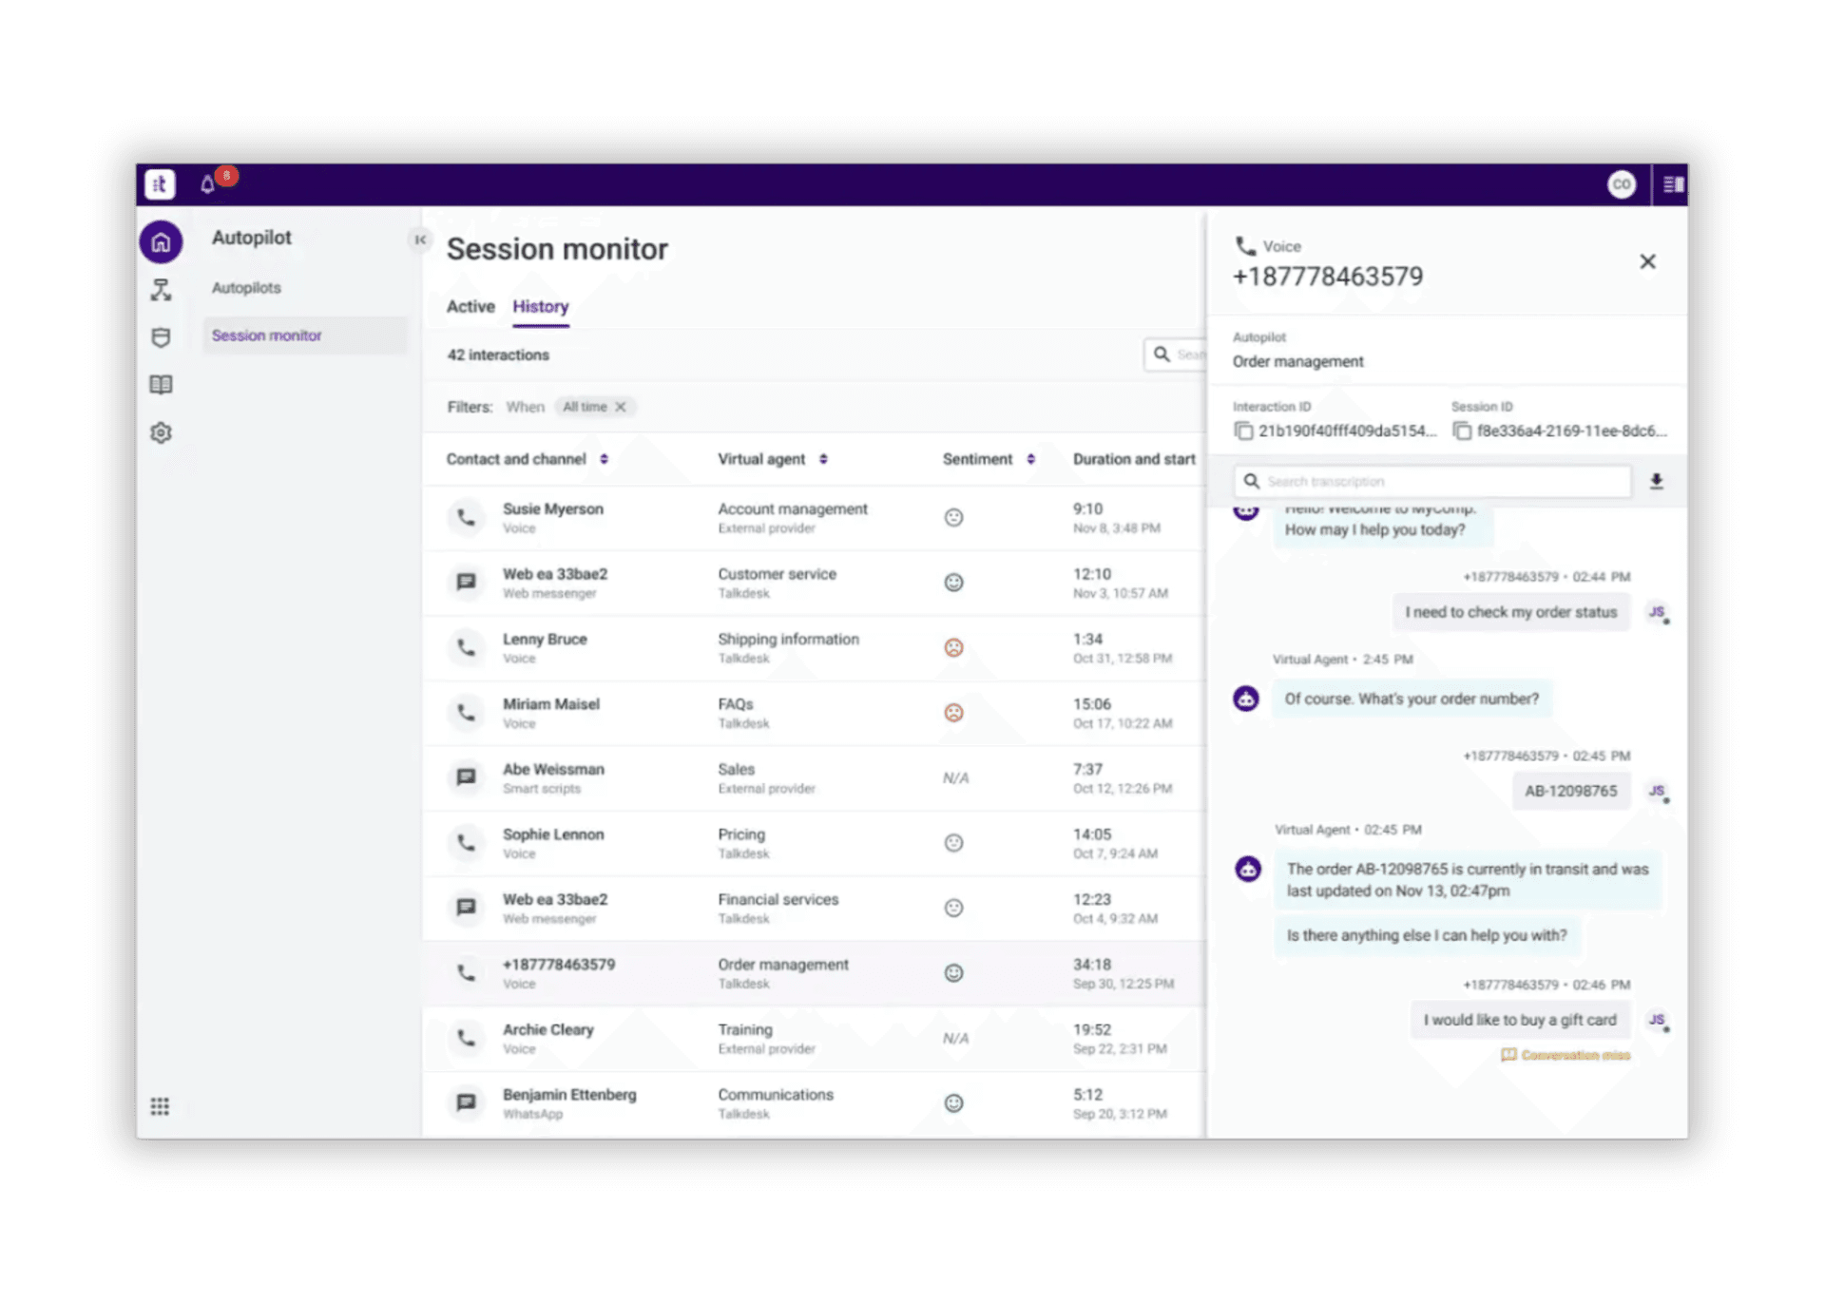The image size is (1825, 1303).
Task: Collapse the Autopilot navigation panel
Action: pyautogui.click(x=420, y=240)
